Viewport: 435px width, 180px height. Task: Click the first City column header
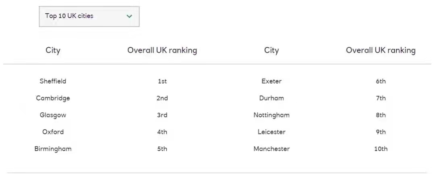click(53, 51)
